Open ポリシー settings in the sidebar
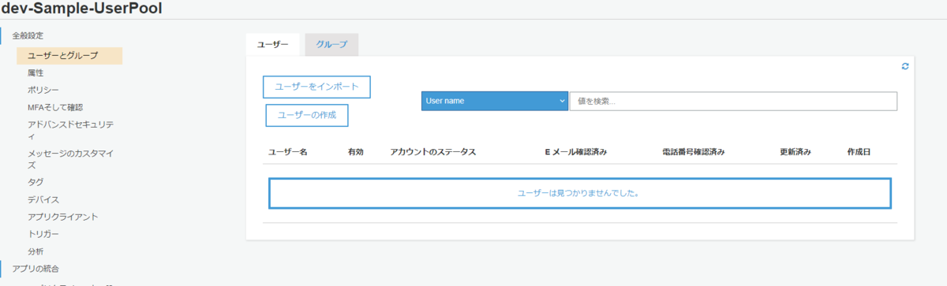The image size is (947, 286). click(x=43, y=90)
